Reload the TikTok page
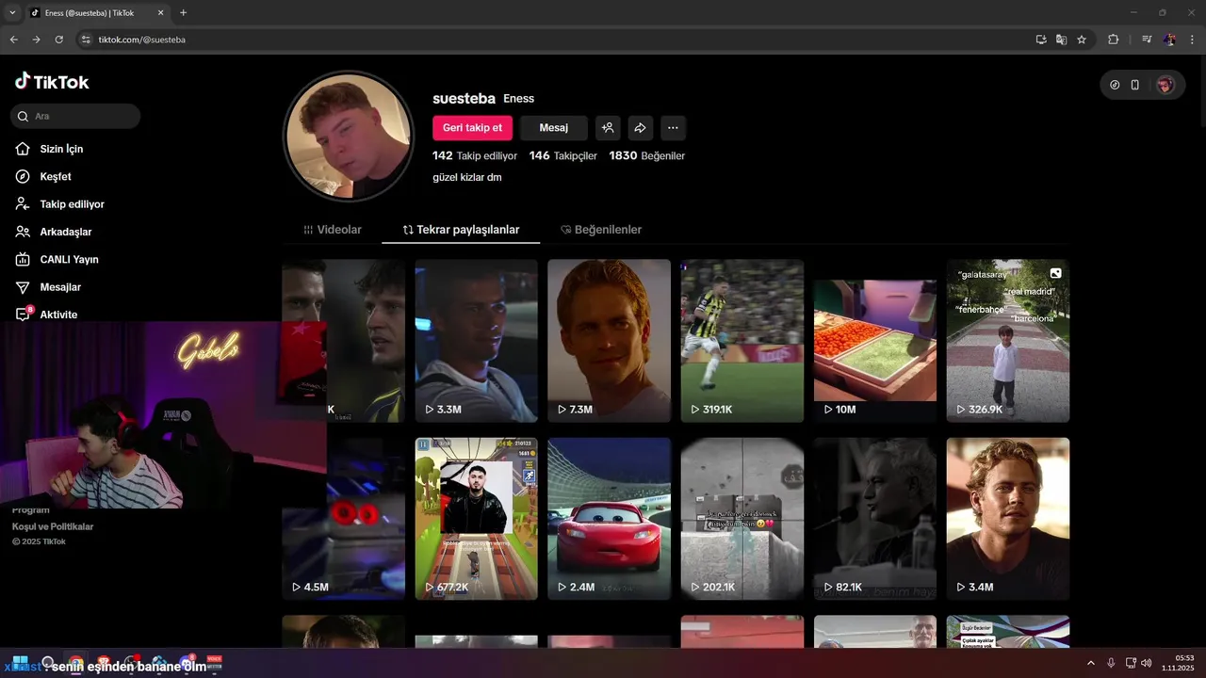 58,40
